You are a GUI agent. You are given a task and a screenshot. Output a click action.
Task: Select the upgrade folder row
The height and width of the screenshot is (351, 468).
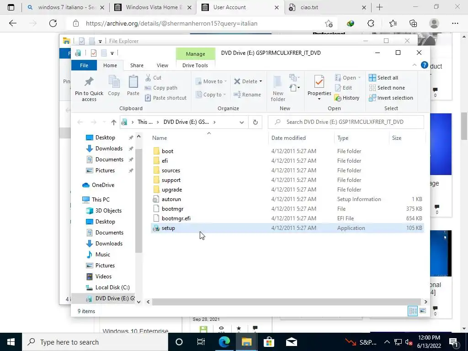pos(287,190)
